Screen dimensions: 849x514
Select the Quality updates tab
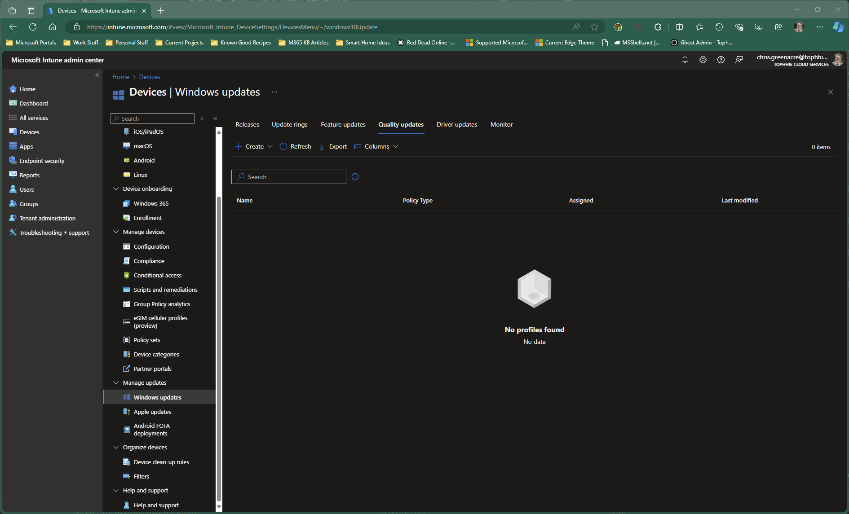401,124
